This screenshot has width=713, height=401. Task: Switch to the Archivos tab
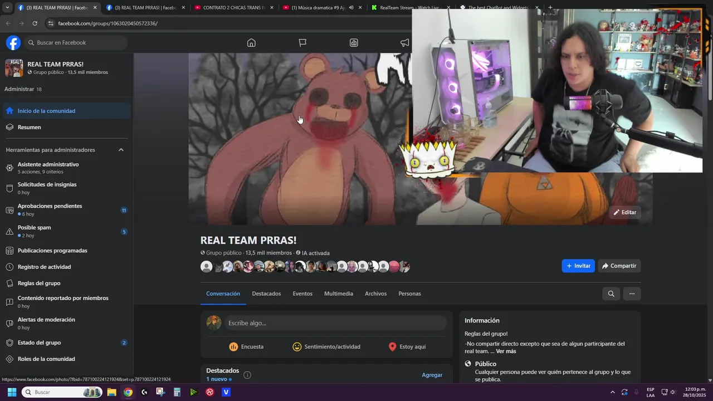(375, 294)
